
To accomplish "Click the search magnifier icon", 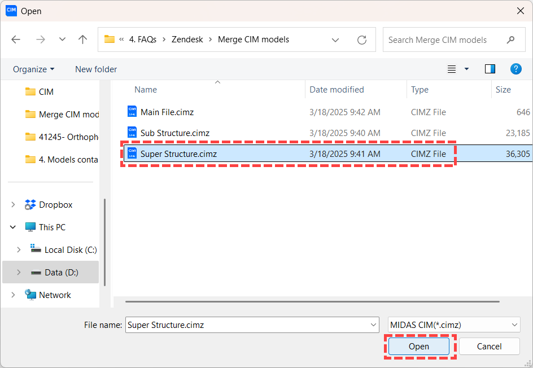I will [x=510, y=40].
